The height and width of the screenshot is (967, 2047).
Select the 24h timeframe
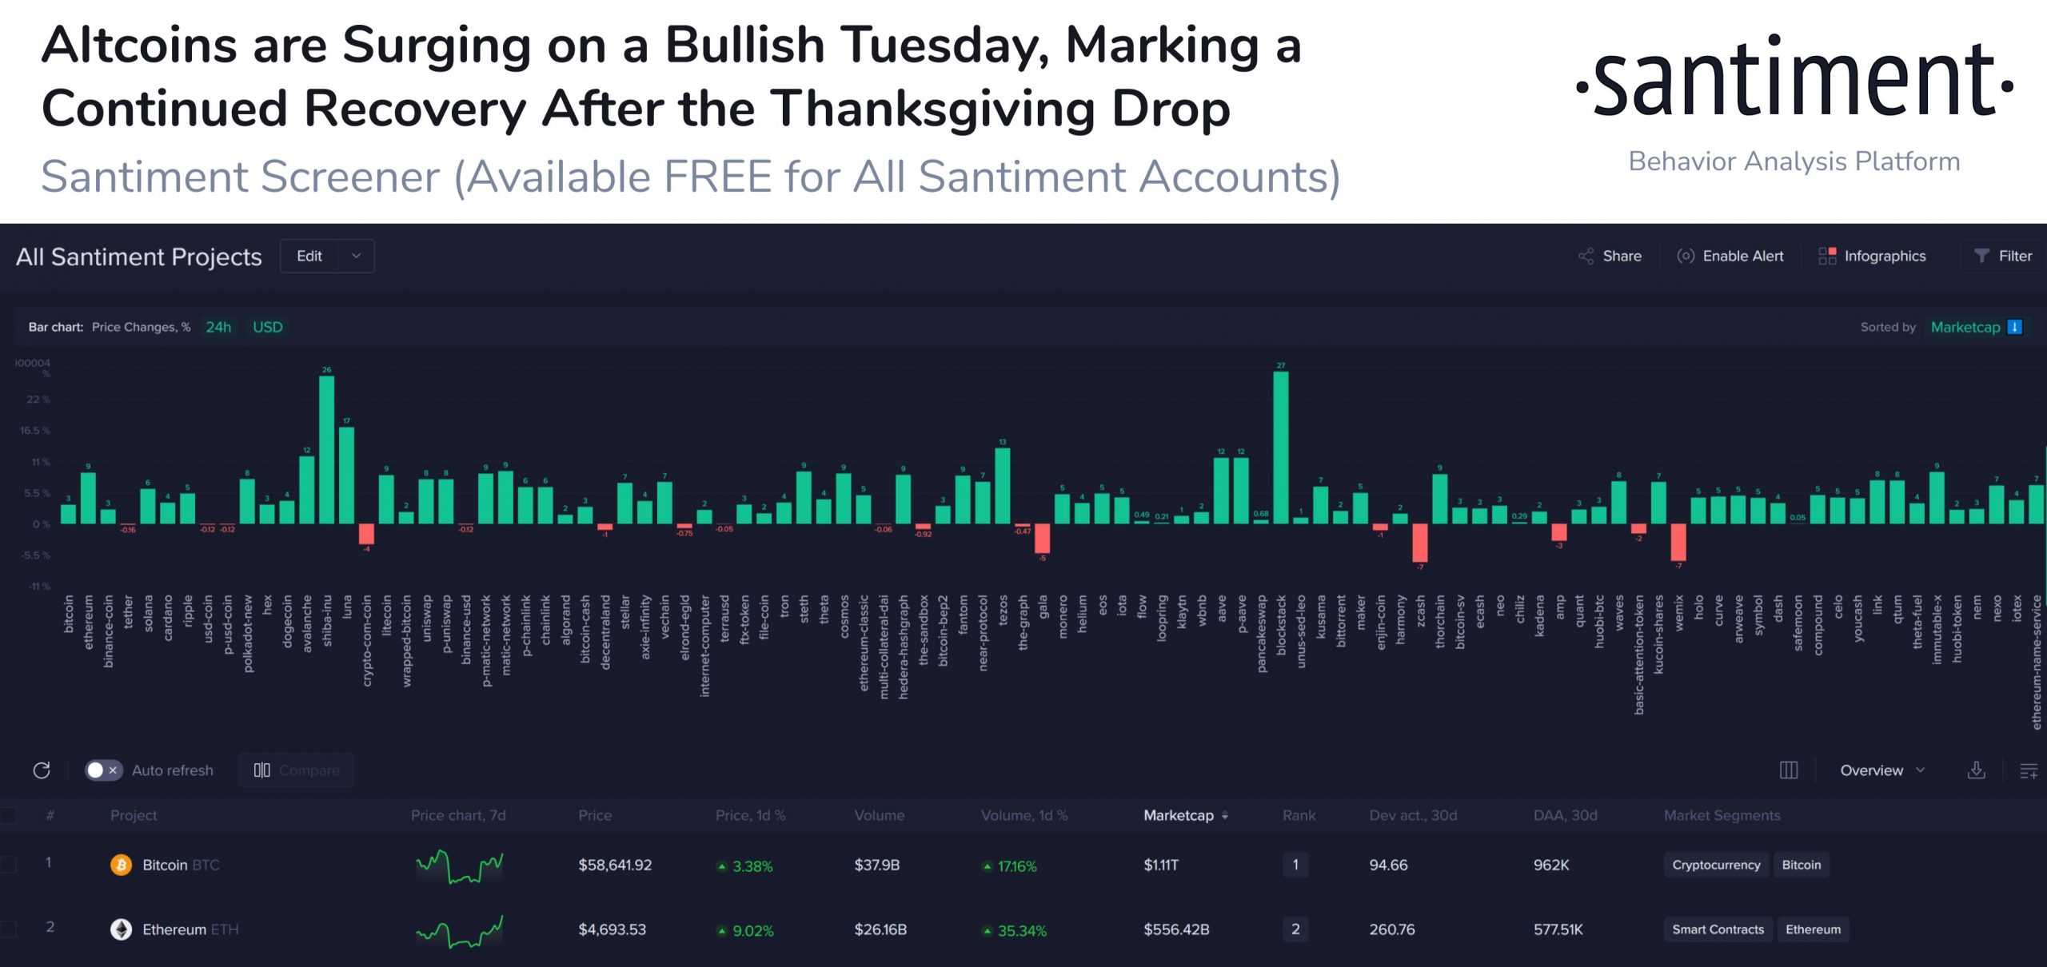pos(217,327)
